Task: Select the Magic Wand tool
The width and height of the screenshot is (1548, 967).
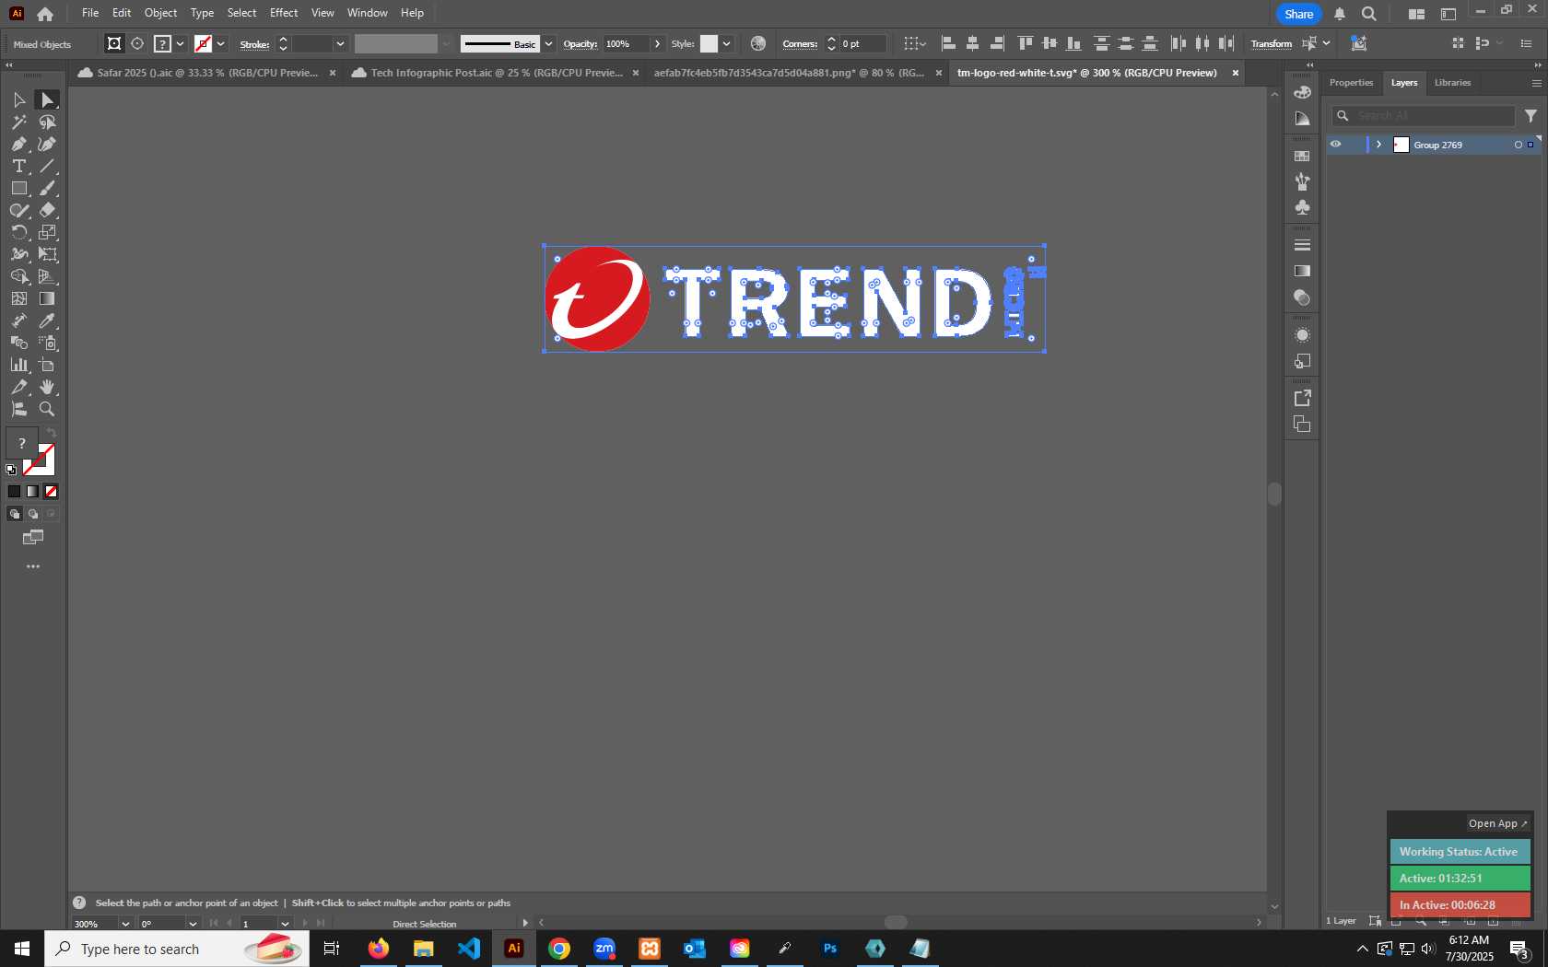Action: pos(18,122)
